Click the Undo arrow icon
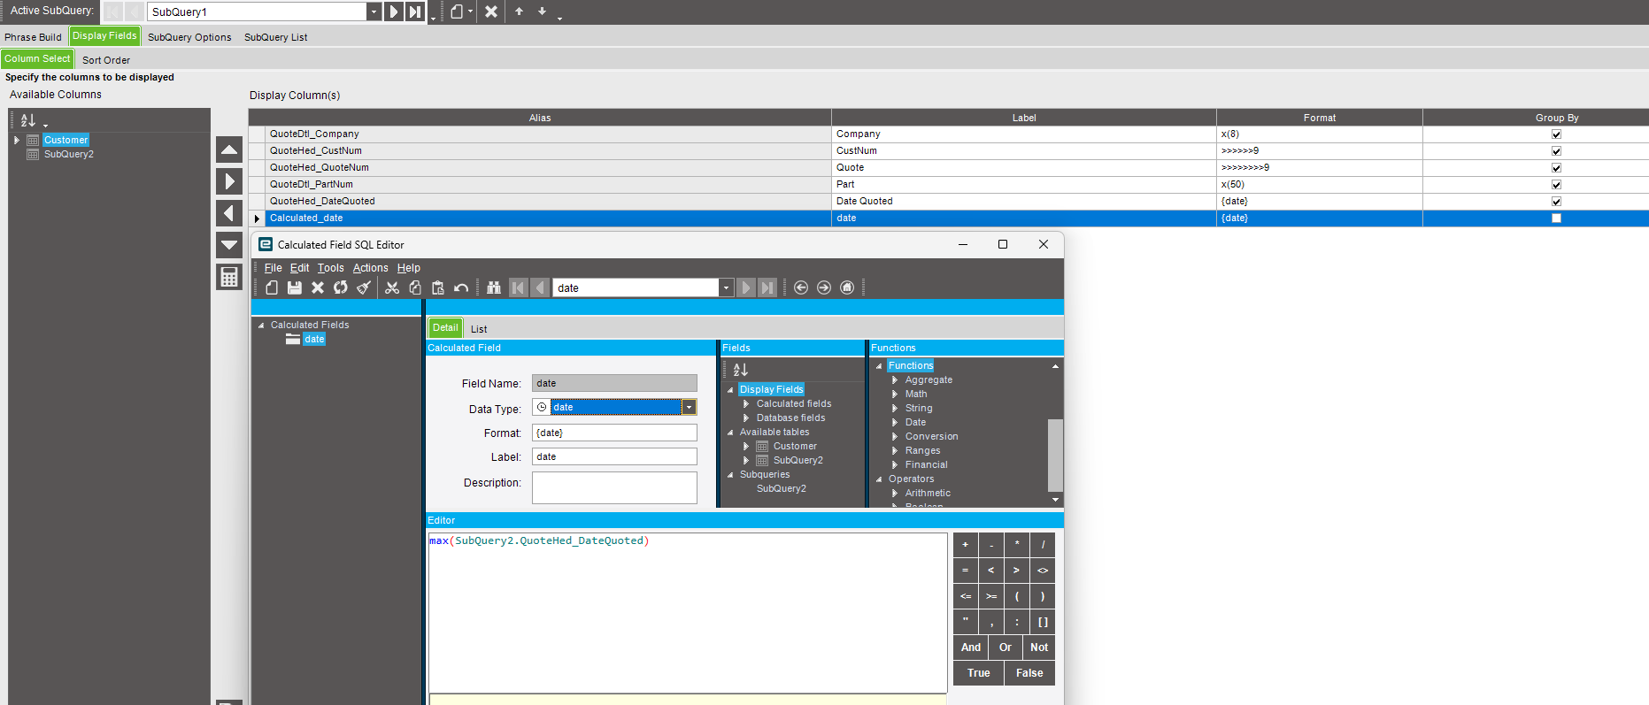Viewport: 1649px width, 705px height. tap(461, 287)
